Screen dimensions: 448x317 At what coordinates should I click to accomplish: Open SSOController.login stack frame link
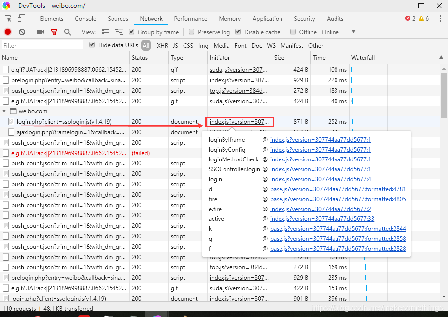coord(320,169)
